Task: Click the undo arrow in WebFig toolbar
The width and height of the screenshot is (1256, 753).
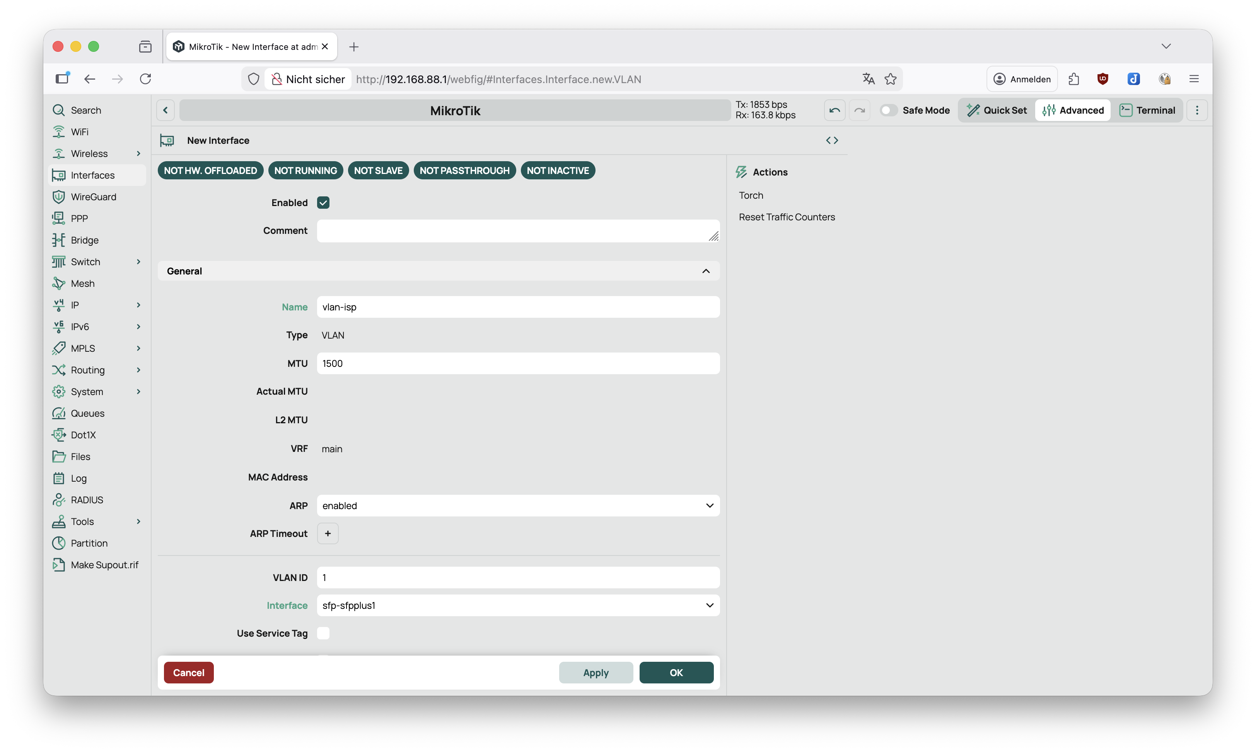Action: coord(834,110)
